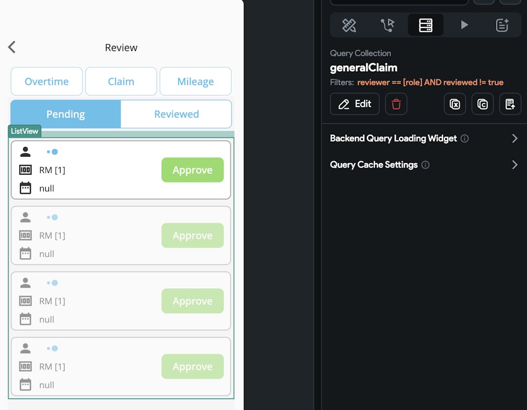This screenshot has width=527, height=410.
Task: Click the copy query (C) icon
Action: 482,104
